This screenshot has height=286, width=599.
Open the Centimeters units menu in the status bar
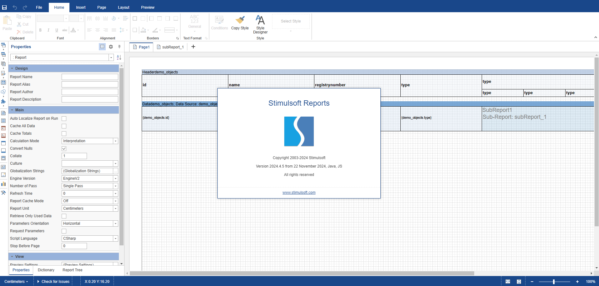tap(16, 282)
